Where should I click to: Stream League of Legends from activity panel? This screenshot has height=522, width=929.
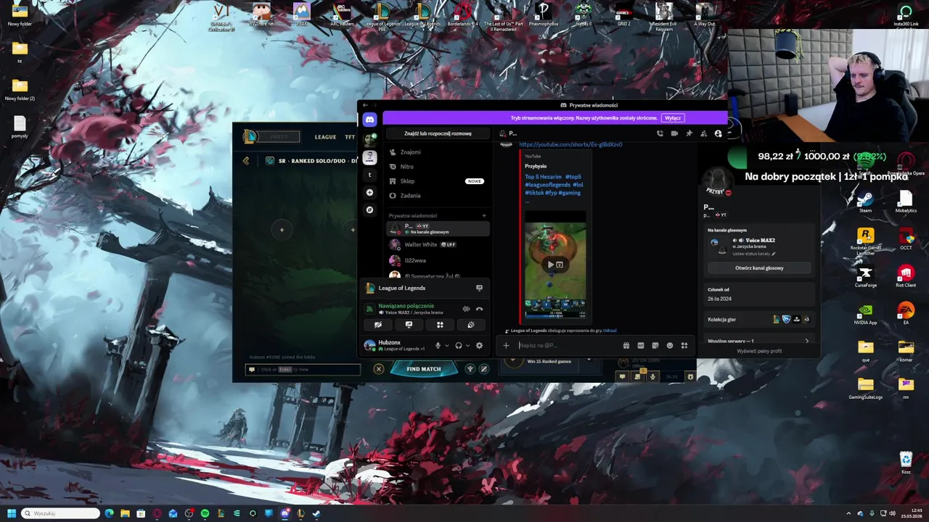[x=479, y=288]
